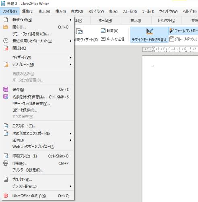This screenshot has width=198, height=202.
Task: Open the スタイル(Y) menu
Action: click(x=96, y=11)
